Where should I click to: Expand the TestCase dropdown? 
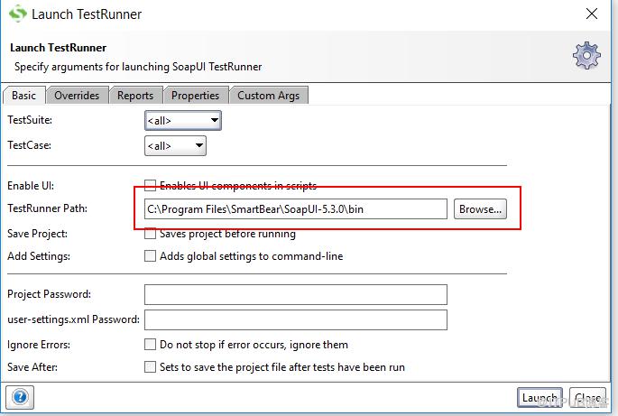pyautogui.click(x=175, y=146)
